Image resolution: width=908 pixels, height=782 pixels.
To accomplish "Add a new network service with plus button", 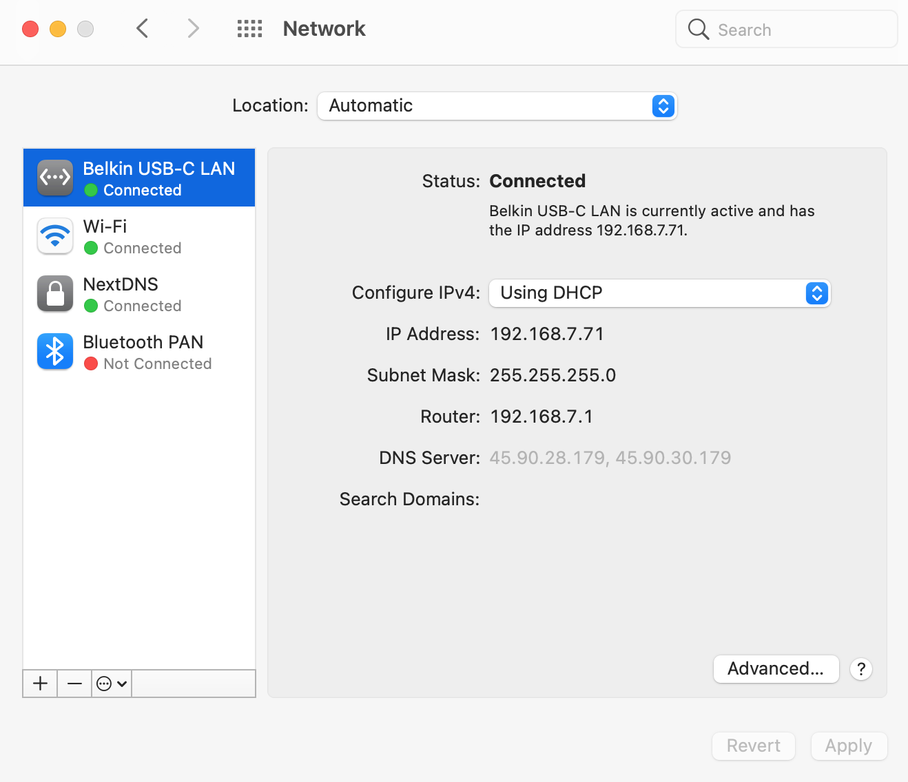I will pos(39,684).
